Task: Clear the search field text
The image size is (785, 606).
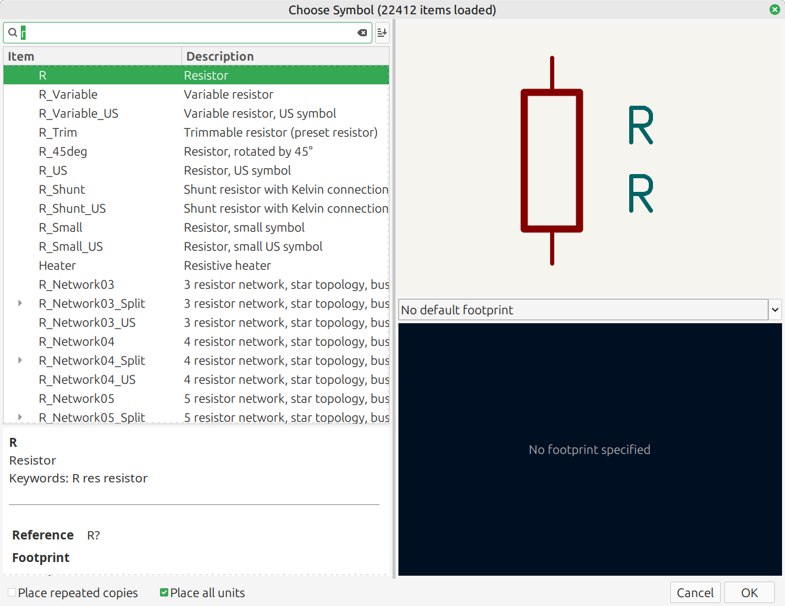Action: [x=362, y=33]
